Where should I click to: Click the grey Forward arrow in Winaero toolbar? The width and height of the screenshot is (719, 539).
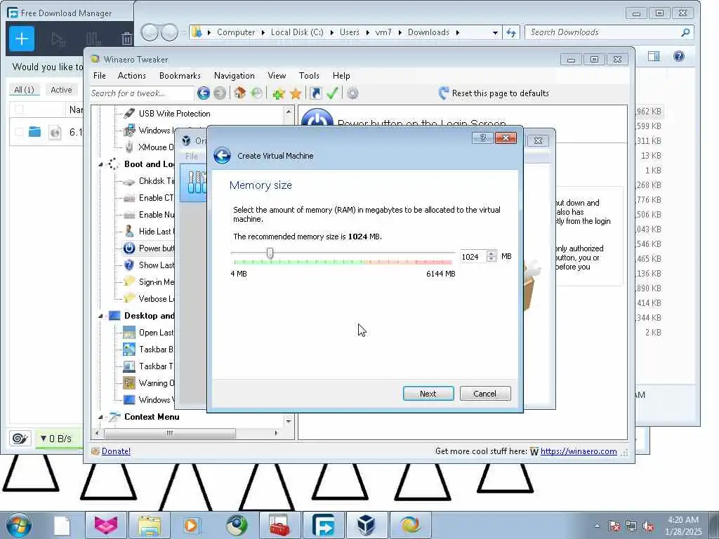220,93
